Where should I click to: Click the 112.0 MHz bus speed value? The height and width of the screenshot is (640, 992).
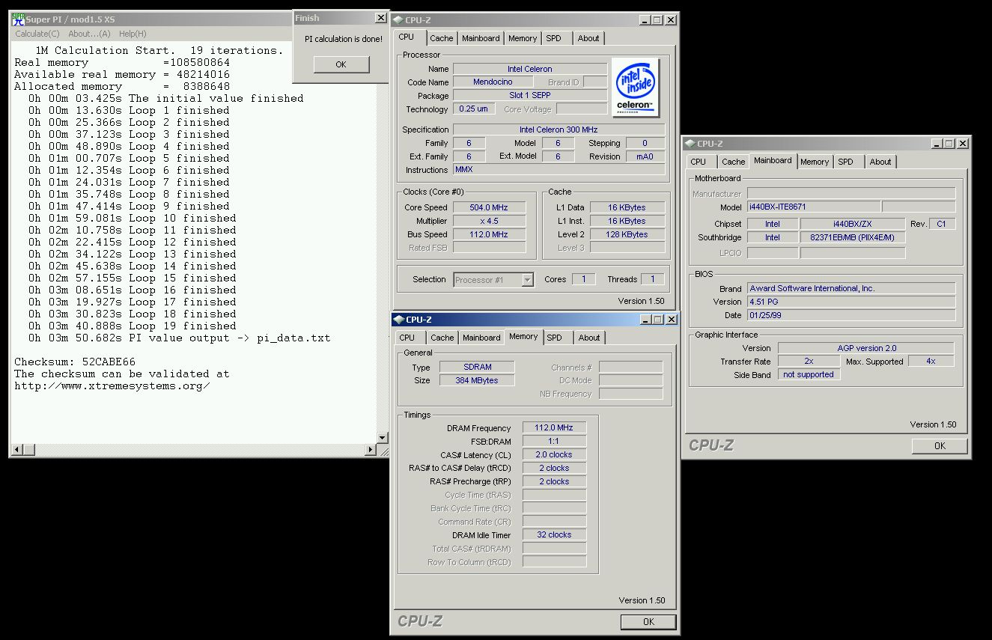tap(489, 234)
